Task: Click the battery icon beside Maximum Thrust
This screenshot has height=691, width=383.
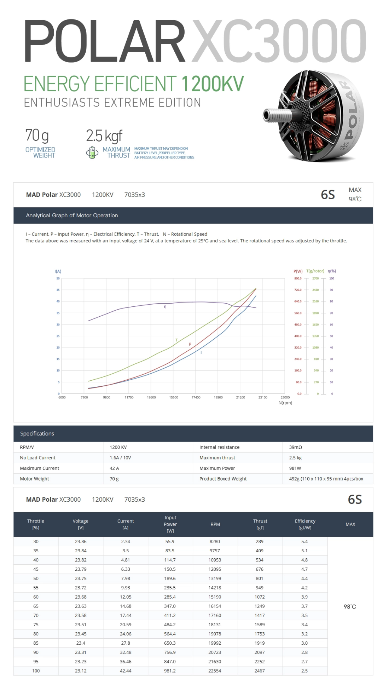Action: pos(92,152)
